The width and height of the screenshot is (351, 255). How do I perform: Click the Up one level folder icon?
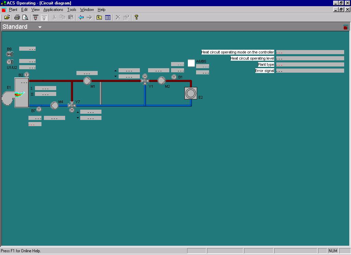click(x=99, y=17)
